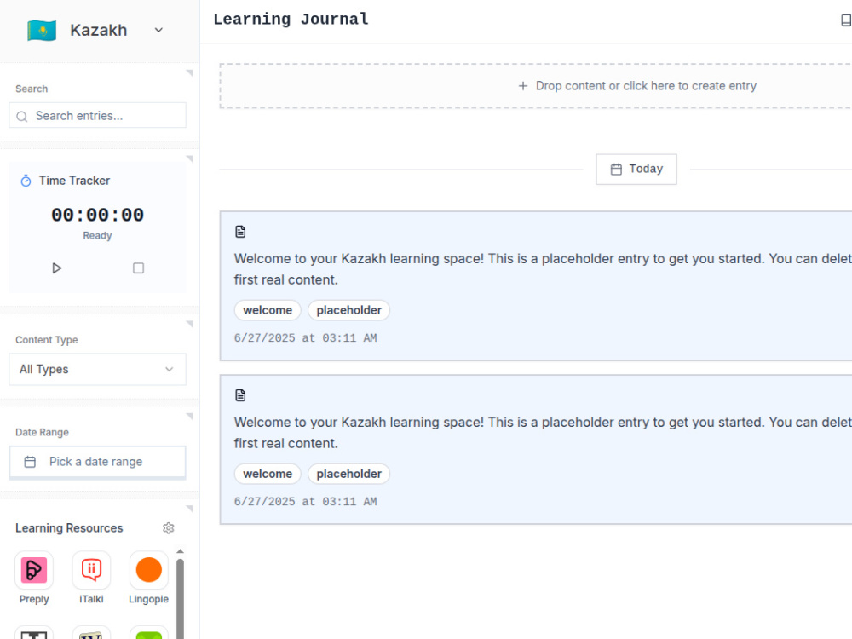Select the placeholder tag on second entry

tap(348, 474)
